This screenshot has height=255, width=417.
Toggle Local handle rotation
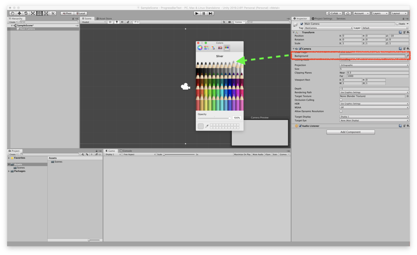click(80, 13)
